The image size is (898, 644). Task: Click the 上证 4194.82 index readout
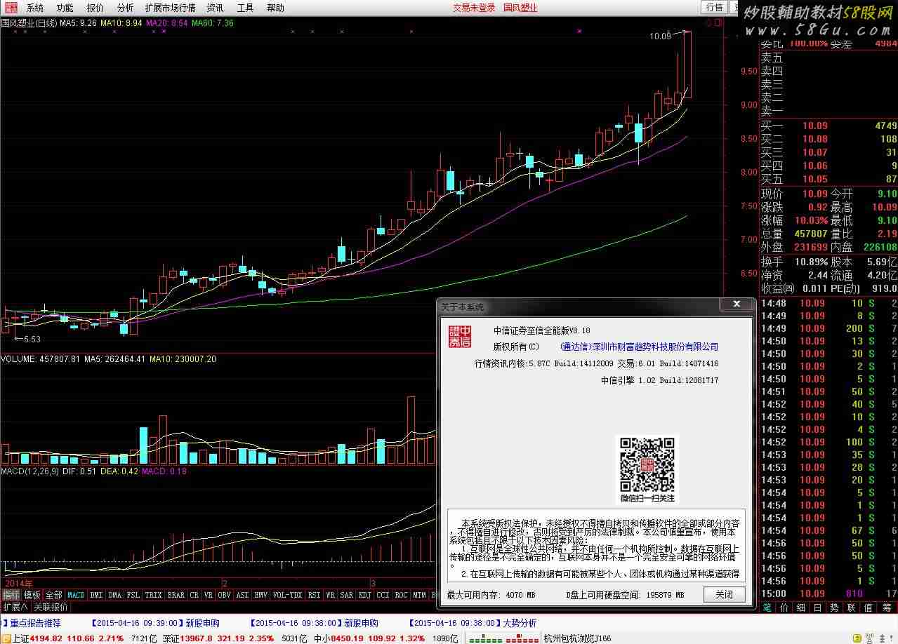point(68,638)
